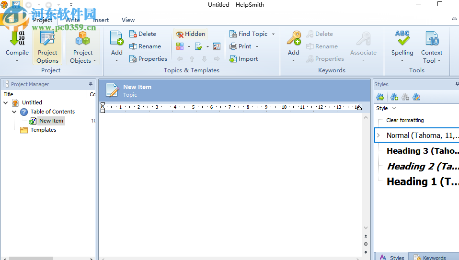
Task: Open the Keywords bottom tab
Action: [x=430, y=258]
